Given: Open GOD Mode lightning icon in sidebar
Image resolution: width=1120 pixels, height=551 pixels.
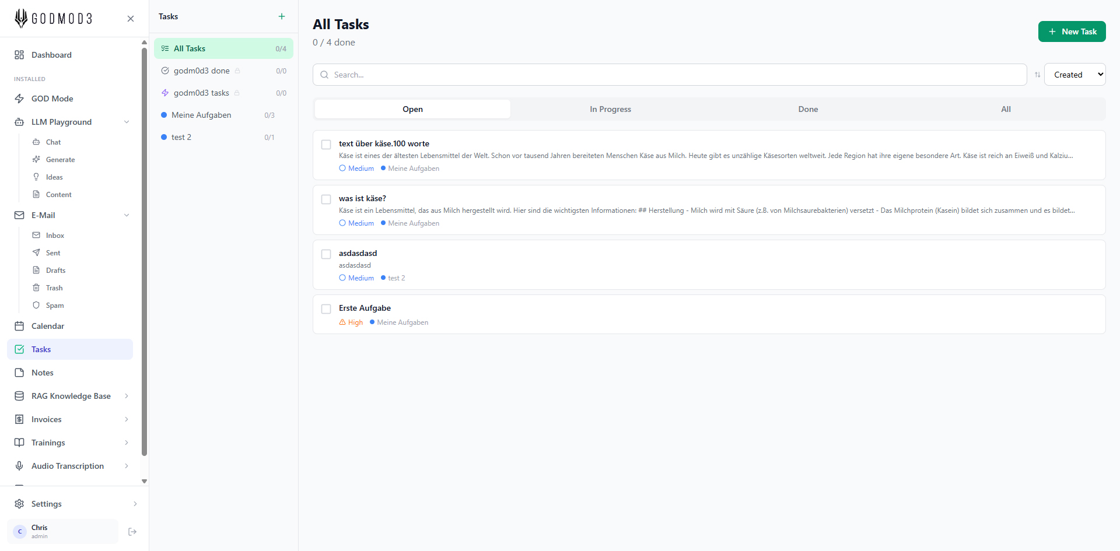Looking at the screenshot, I should [19, 99].
